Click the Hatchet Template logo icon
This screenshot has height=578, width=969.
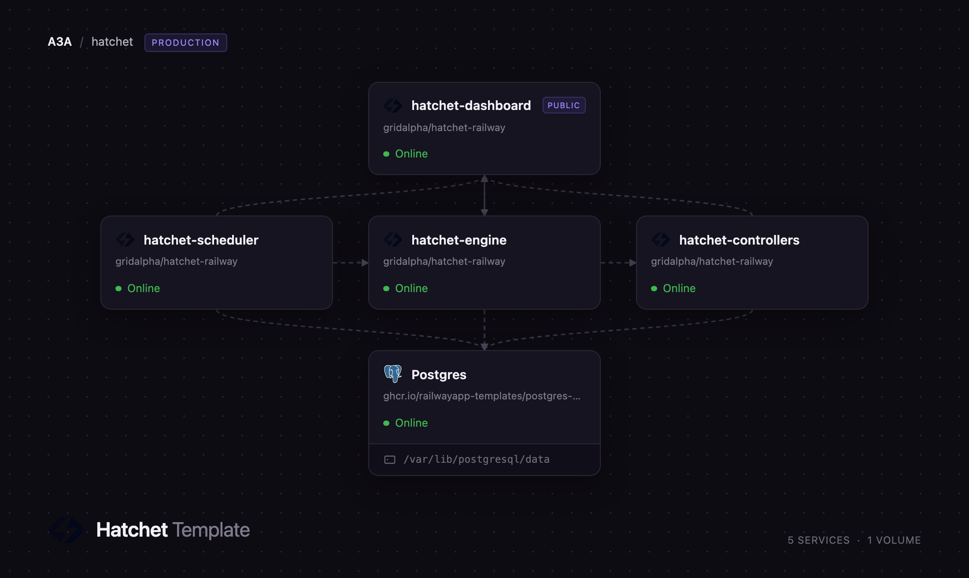66,530
